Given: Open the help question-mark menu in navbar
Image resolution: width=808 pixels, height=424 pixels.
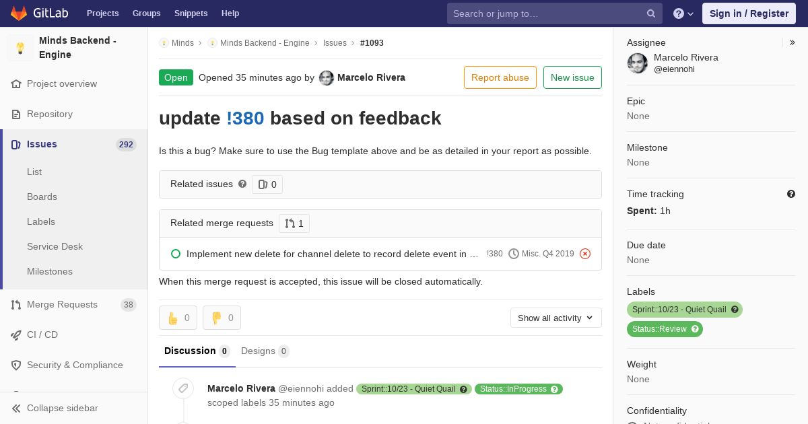Looking at the screenshot, I should click(683, 13).
